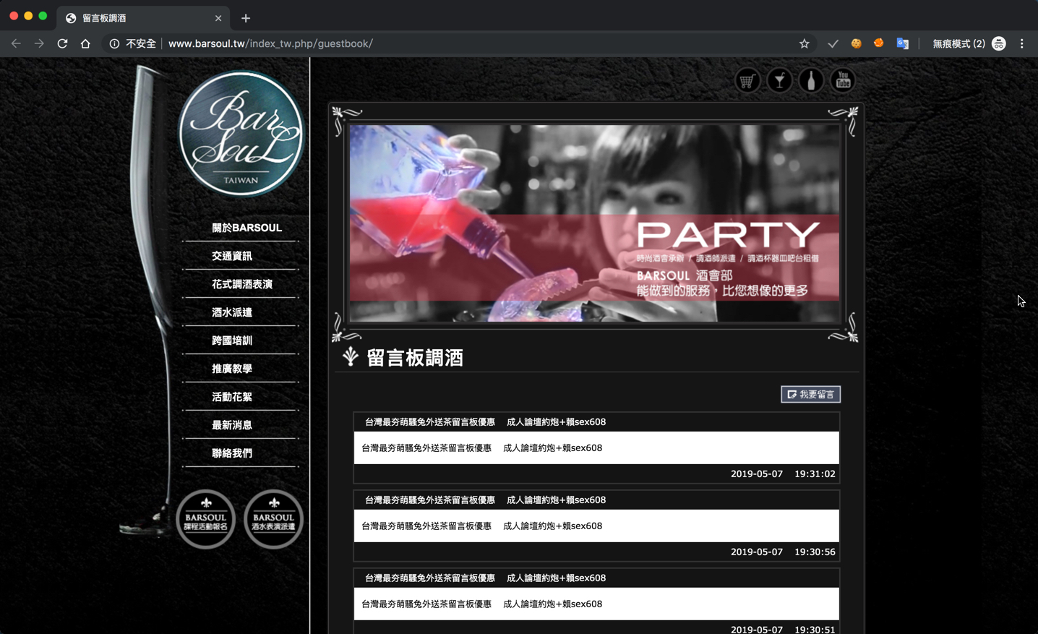The width and height of the screenshot is (1038, 634).
Task: Click the 留言板調酒 page heading
Action: [x=415, y=358]
